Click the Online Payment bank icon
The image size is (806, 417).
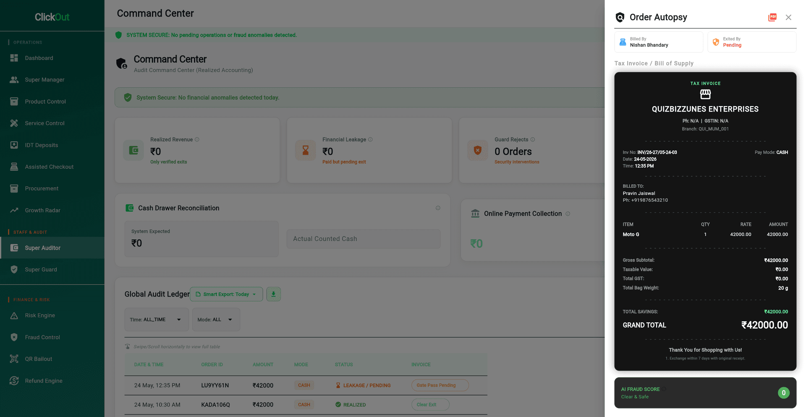(475, 214)
